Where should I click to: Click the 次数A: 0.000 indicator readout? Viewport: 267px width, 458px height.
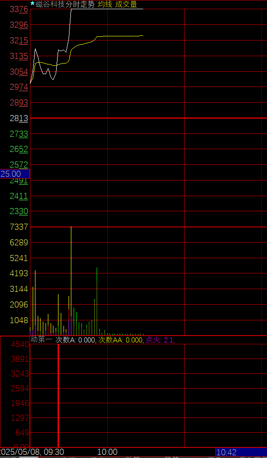[75, 340]
